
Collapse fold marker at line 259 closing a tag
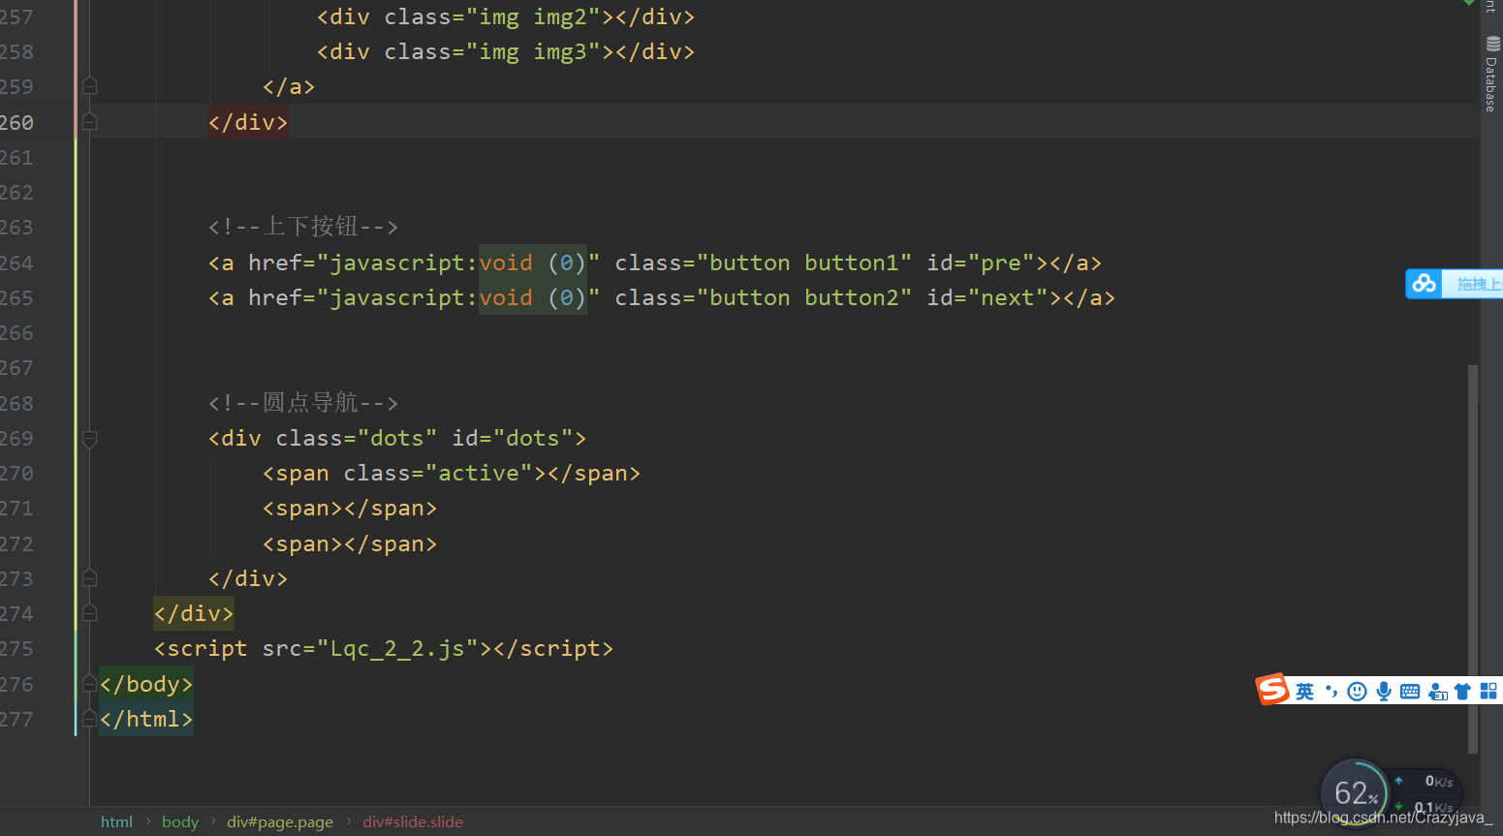point(90,86)
